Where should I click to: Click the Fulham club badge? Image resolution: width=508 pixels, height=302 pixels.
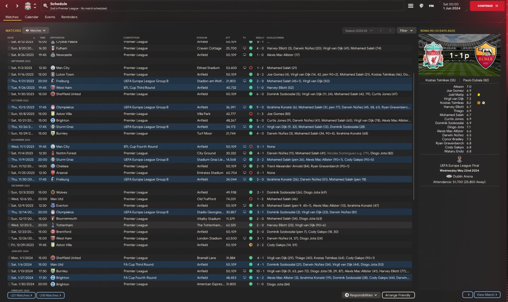(53, 48)
